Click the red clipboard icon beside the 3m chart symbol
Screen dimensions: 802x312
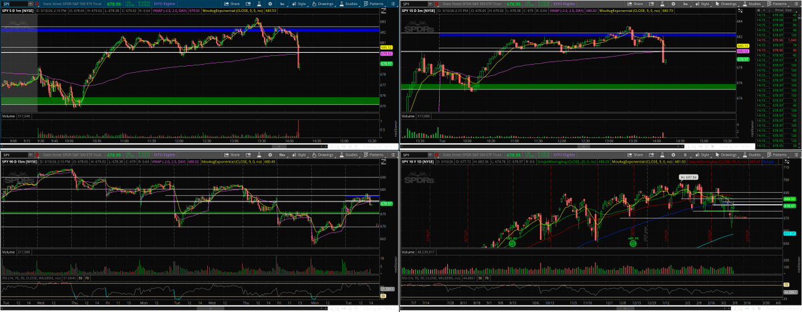point(438,4)
